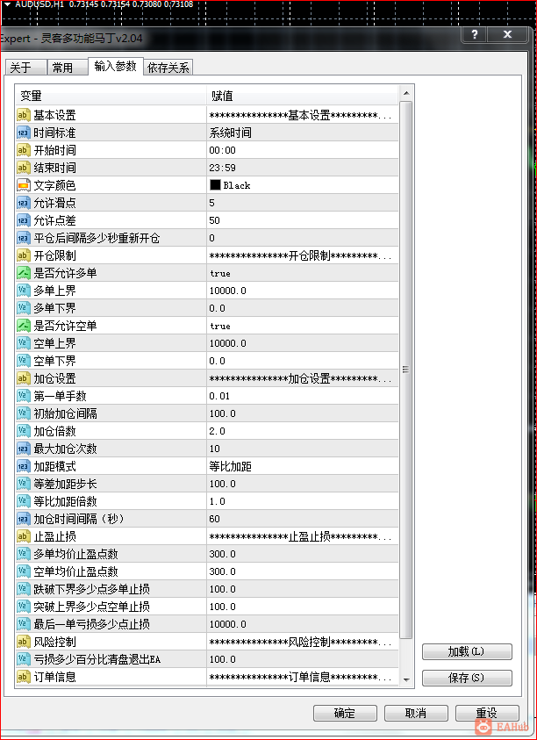
Task: Open the 依存关系 tab
Action: [168, 68]
